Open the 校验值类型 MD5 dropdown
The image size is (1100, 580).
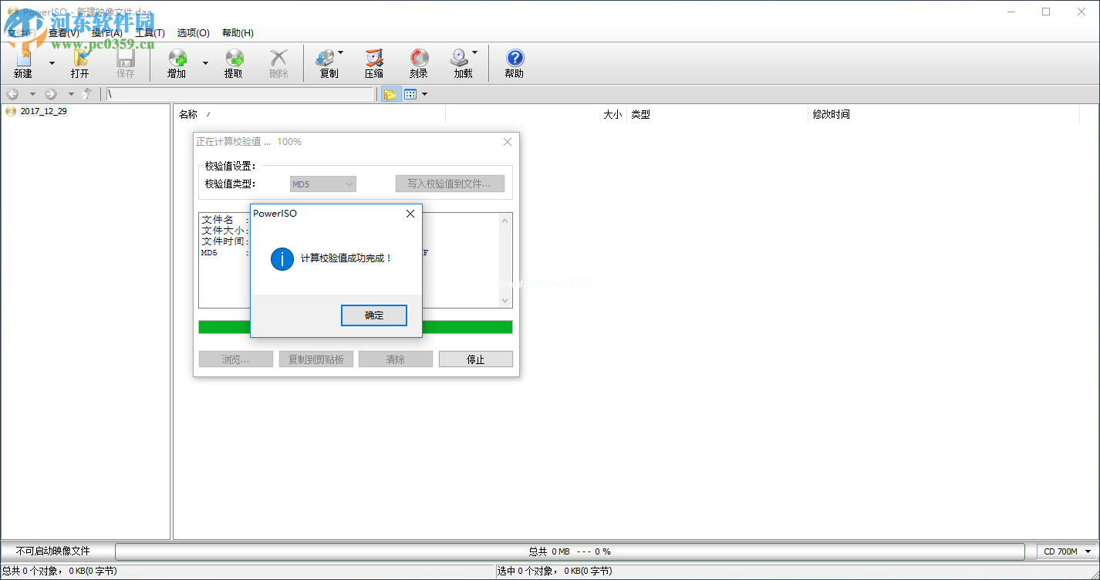pos(323,184)
